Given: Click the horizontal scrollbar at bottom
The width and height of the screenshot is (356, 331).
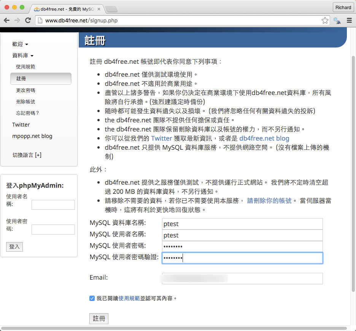Looking at the screenshot, I should (174, 328).
